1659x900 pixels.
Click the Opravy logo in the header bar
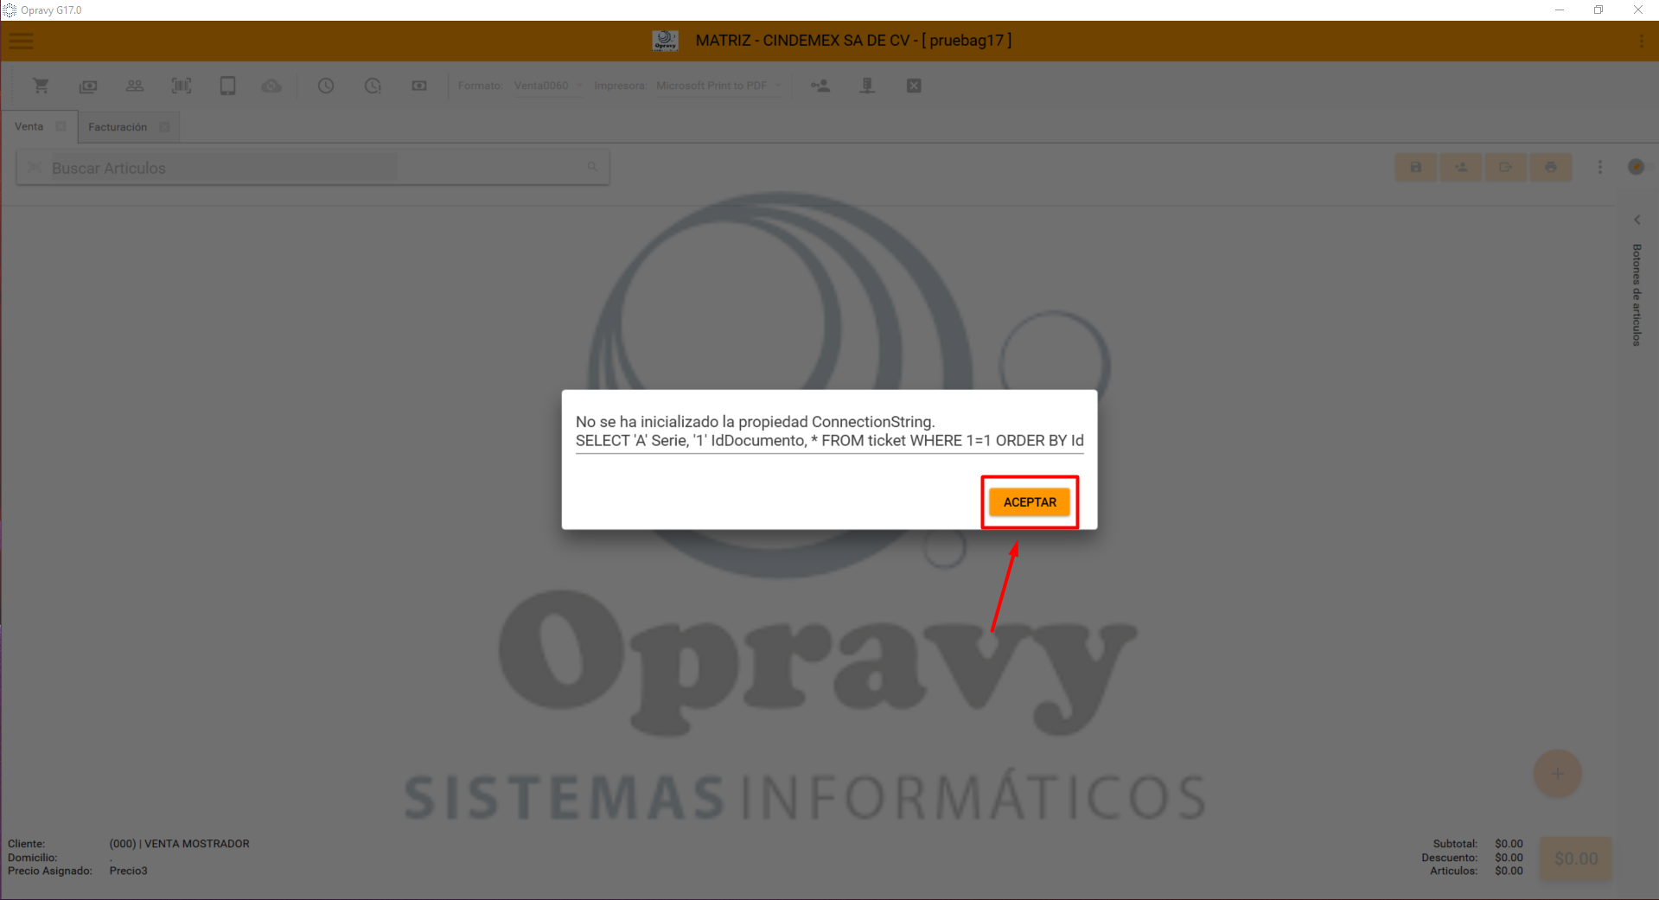pos(665,41)
